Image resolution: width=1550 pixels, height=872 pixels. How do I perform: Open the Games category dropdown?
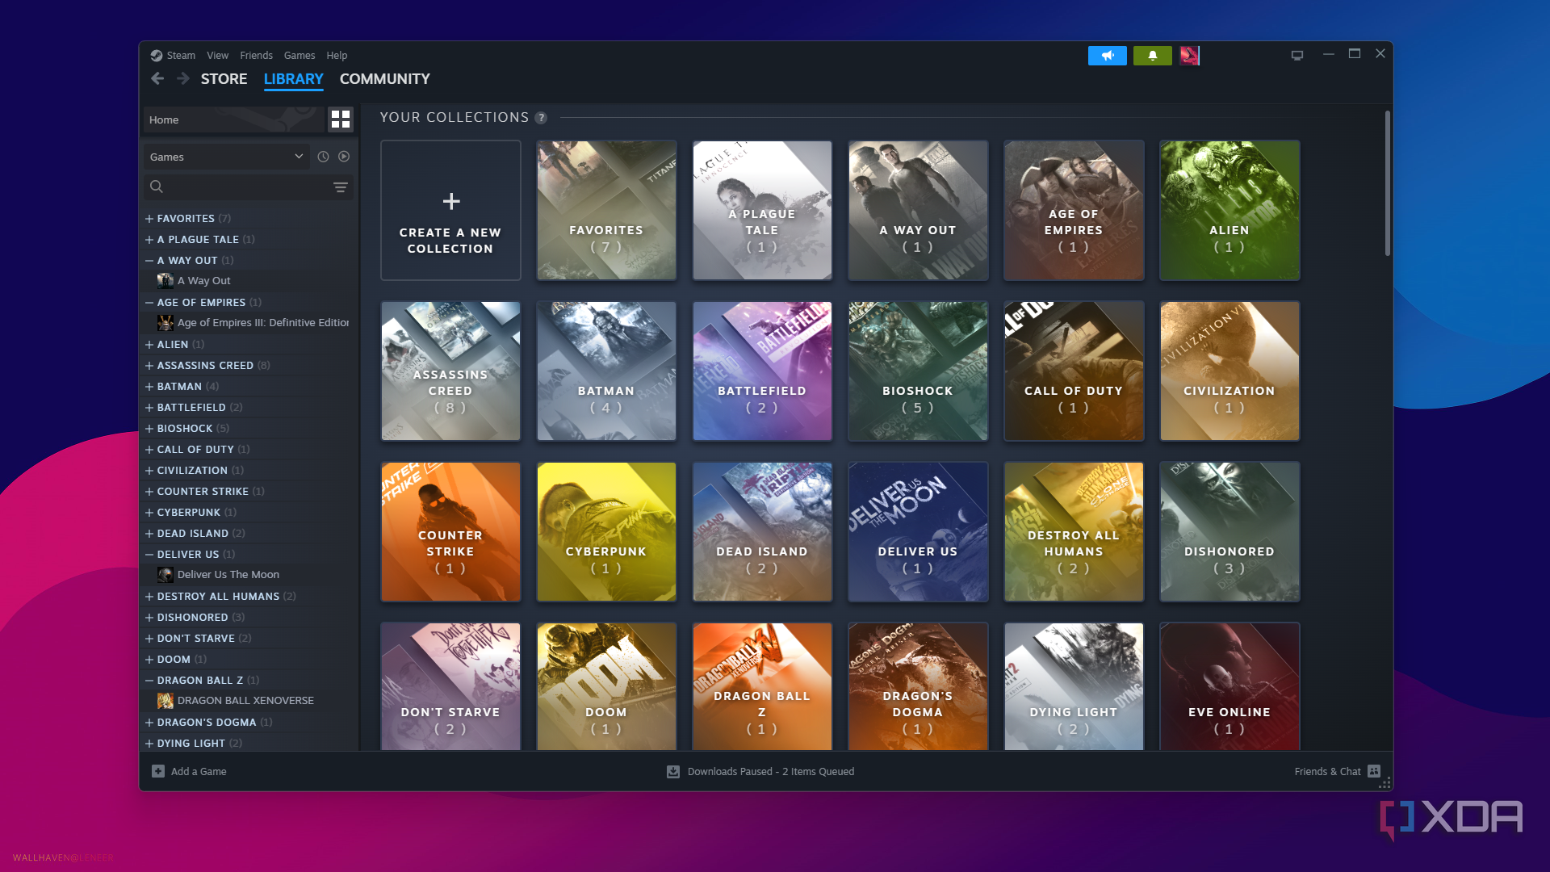coord(227,157)
